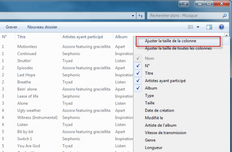Select the track Bein' alone
Viewport: 232px width, 152px height.
pos(27,89)
